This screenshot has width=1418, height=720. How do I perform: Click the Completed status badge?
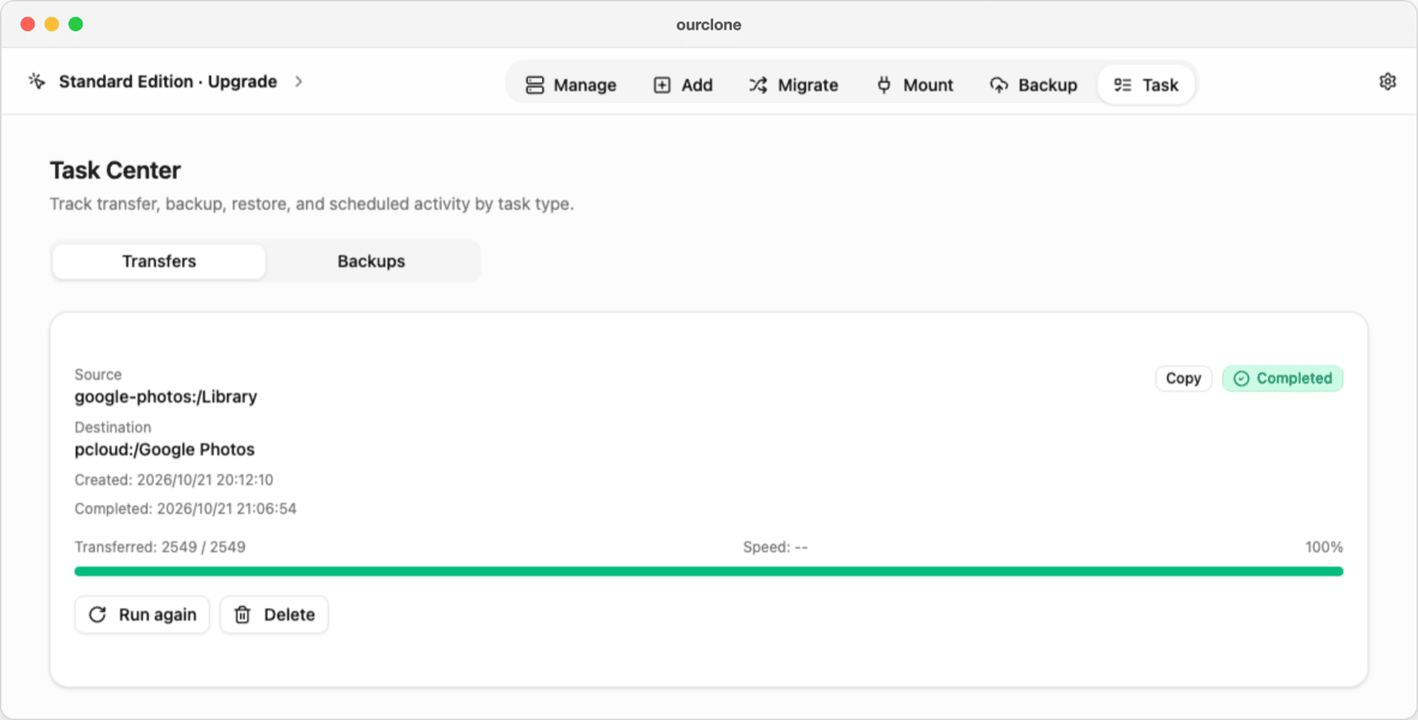1283,378
